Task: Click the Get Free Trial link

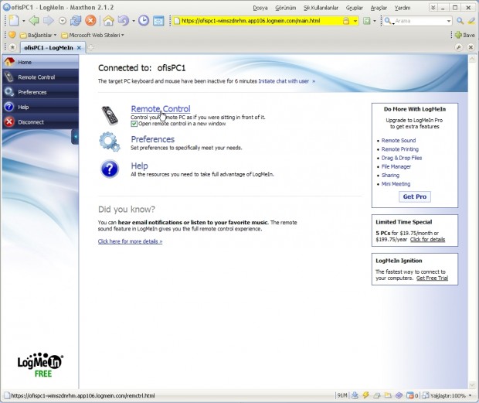Action: (432, 278)
